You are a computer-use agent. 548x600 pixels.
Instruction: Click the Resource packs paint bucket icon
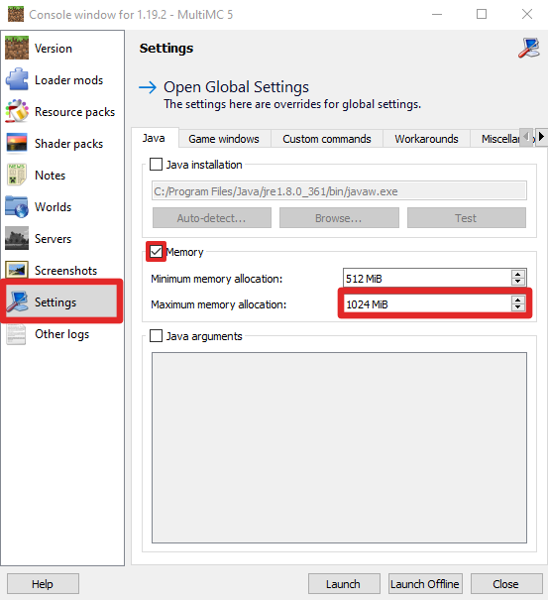point(17,111)
